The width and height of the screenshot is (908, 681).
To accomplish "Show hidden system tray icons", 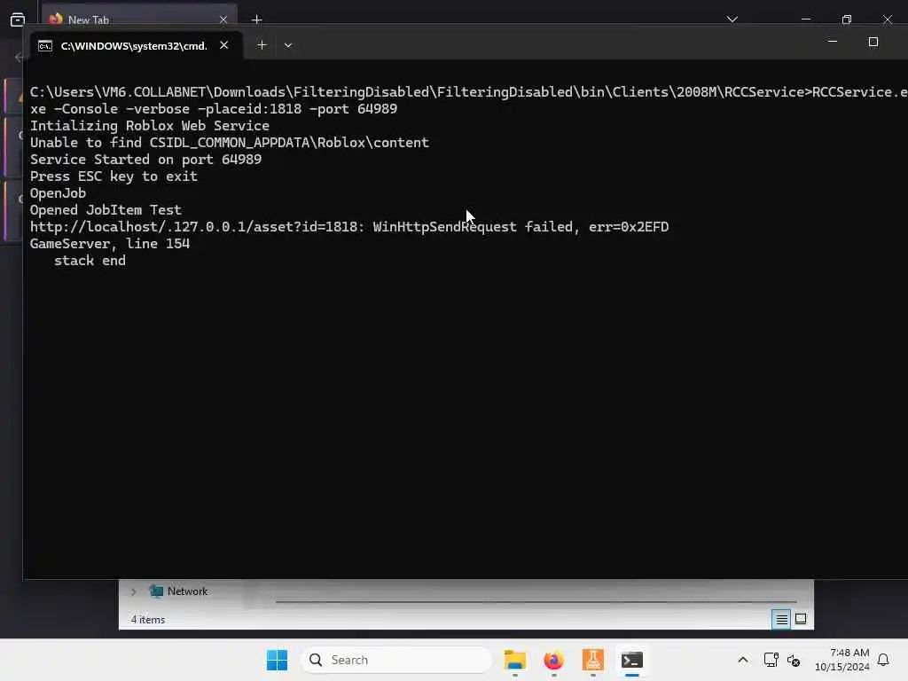I will (x=743, y=660).
